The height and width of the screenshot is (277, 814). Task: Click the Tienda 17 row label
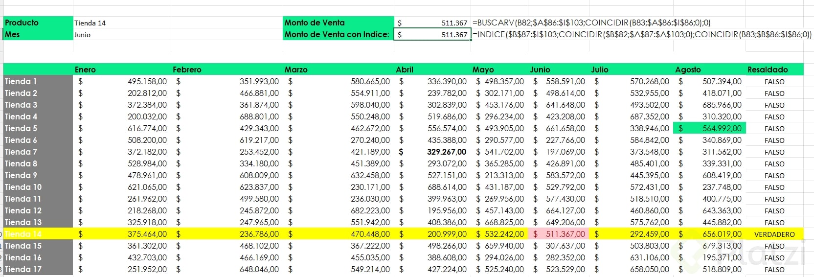pyautogui.click(x=23, y=269)
